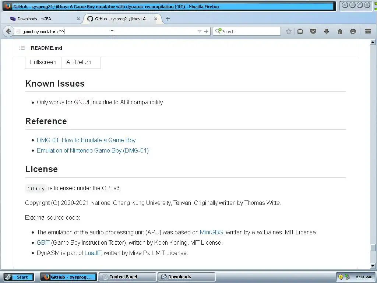Click the Reference heading
Screen dimensions: 377x283
(46, 121)
